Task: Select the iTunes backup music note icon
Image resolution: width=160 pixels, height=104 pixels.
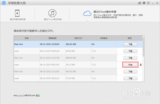Action: pos(52,13)
